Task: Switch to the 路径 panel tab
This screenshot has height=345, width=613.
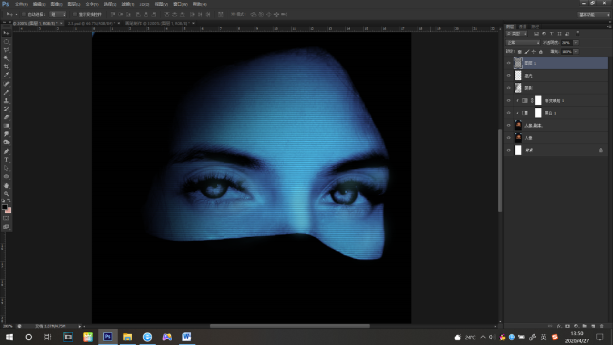Action: coord(535,27)
